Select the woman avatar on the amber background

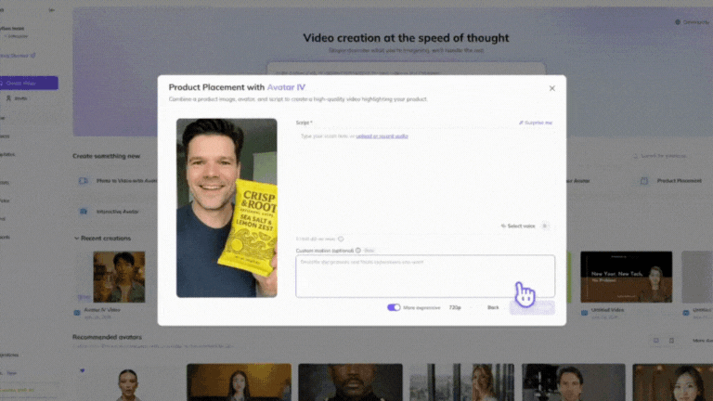point(239,382)
